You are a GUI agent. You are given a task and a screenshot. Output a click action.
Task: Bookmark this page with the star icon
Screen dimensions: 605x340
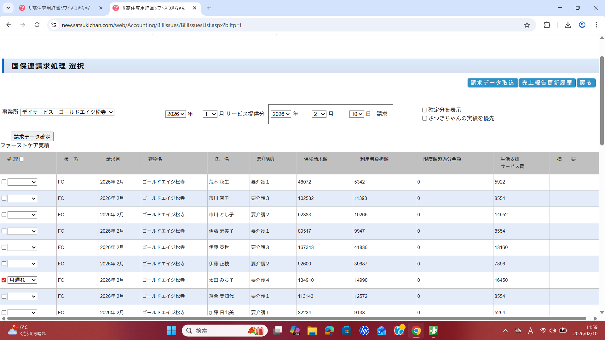(x=527, y=25)
